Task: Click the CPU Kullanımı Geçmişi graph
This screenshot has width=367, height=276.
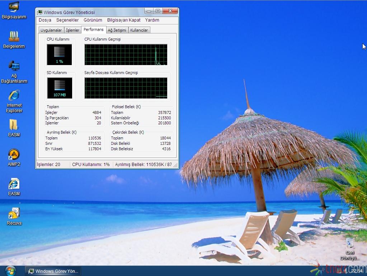Action: coord(126,55)
